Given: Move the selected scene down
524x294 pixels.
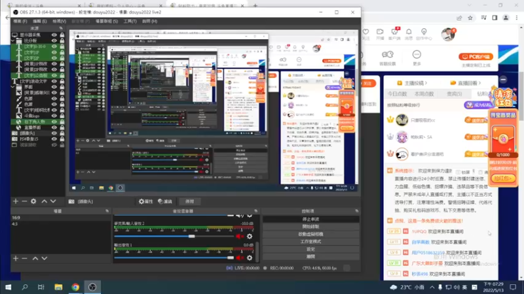Looking at the screenshot, I should click(x=44, y=258).
